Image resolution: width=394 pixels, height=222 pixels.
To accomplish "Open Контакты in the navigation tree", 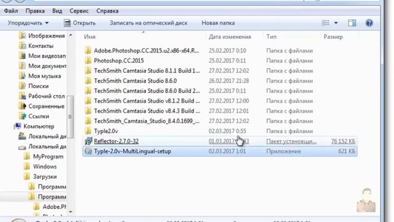I will (x=41, y=46).
